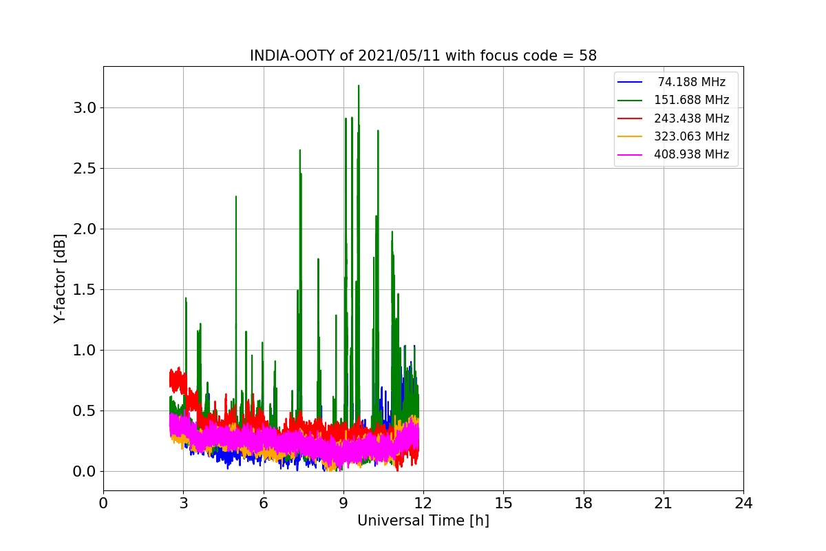Click y-axis tick label '2.5'
Image resolution: width=826 pixels, height=551 pixels.
tap(85, 169)
